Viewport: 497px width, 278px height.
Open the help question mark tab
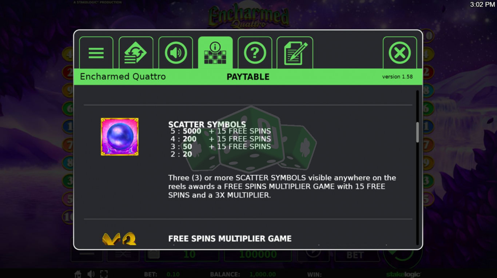tap(255, 53)
